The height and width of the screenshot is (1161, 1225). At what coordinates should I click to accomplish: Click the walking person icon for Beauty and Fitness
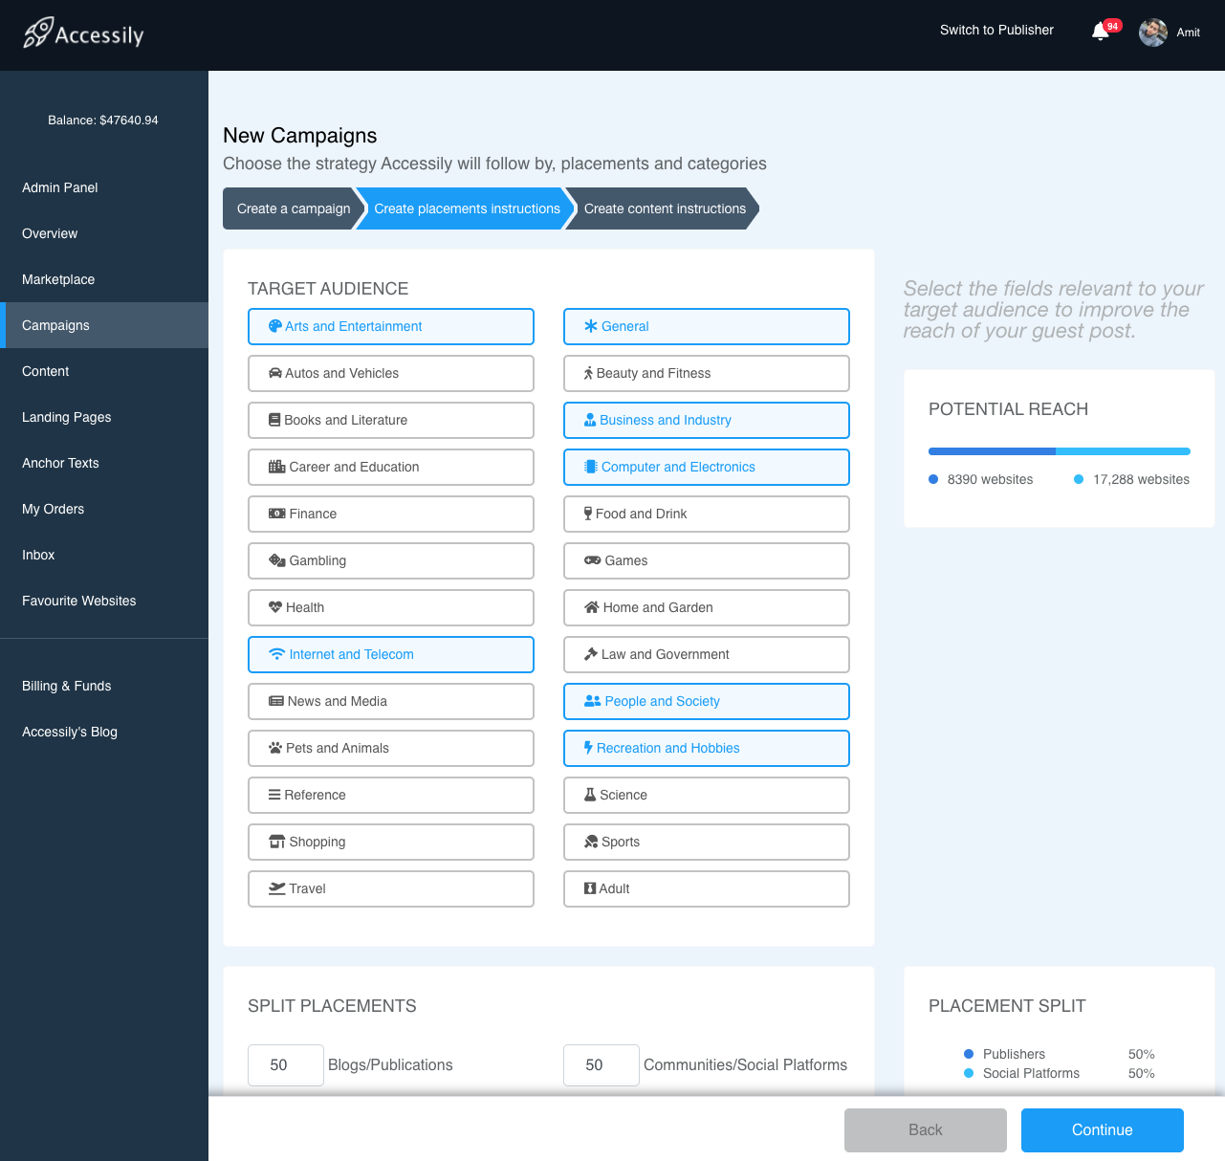coord(589,373)
